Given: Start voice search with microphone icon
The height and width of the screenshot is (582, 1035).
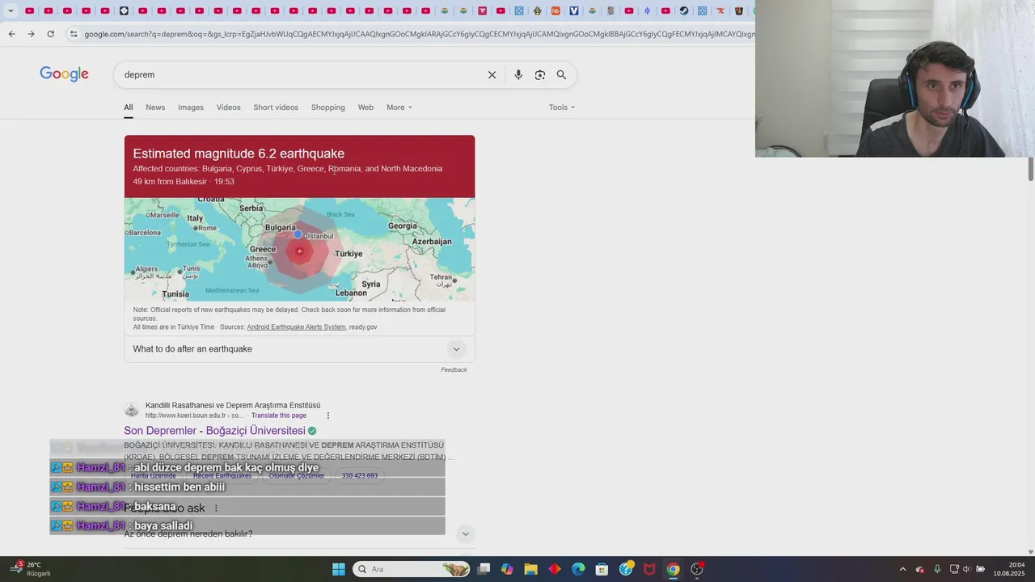Looking at the screenshot, I should click(x=518, y=74).
